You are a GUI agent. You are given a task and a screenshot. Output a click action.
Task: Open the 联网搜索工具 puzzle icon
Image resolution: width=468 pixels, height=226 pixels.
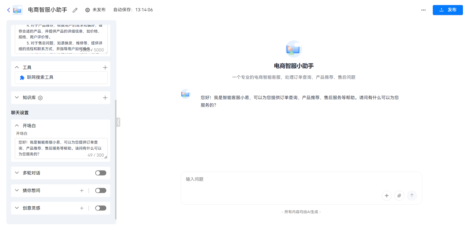point(22,77)
